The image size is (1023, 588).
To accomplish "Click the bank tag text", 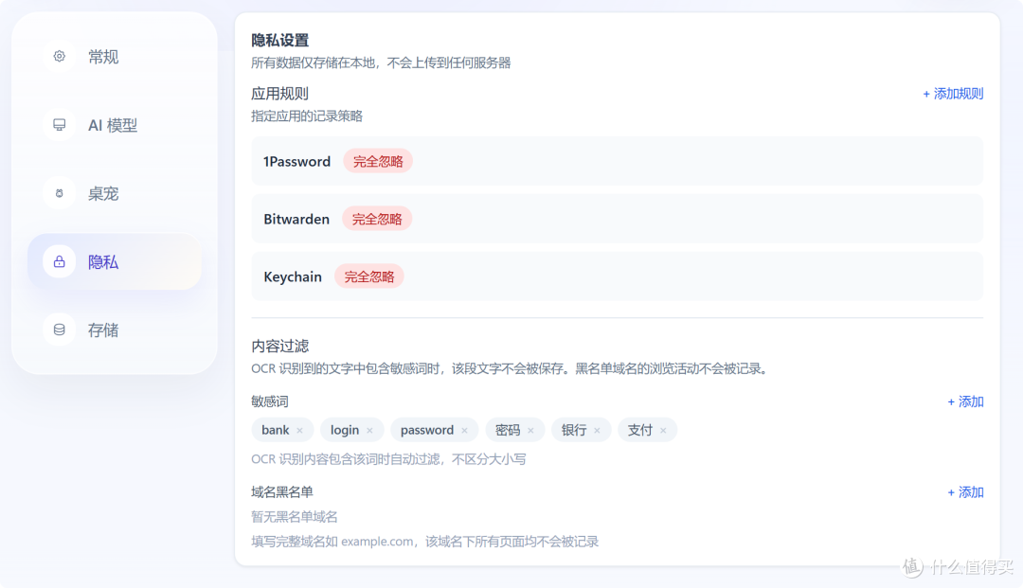I will [x=276, y=430].
